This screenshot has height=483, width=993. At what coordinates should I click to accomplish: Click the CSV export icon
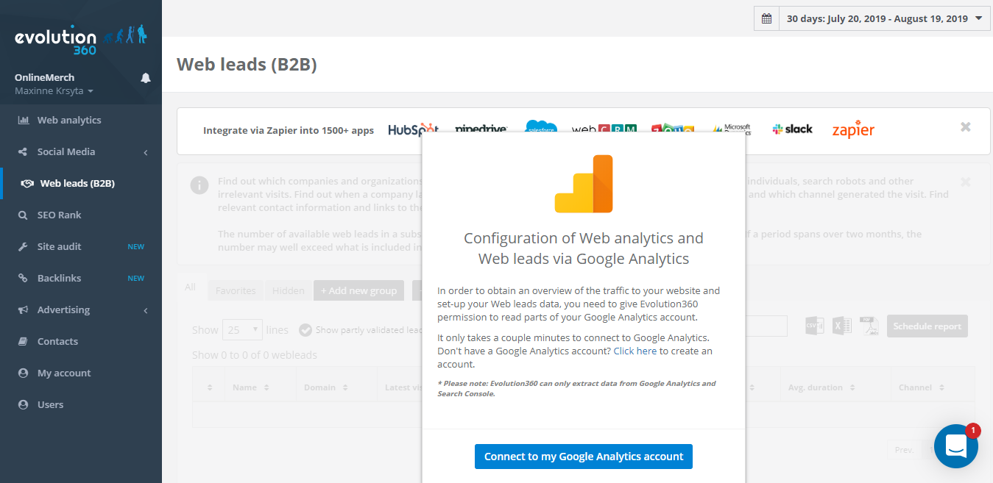[814, 326]
